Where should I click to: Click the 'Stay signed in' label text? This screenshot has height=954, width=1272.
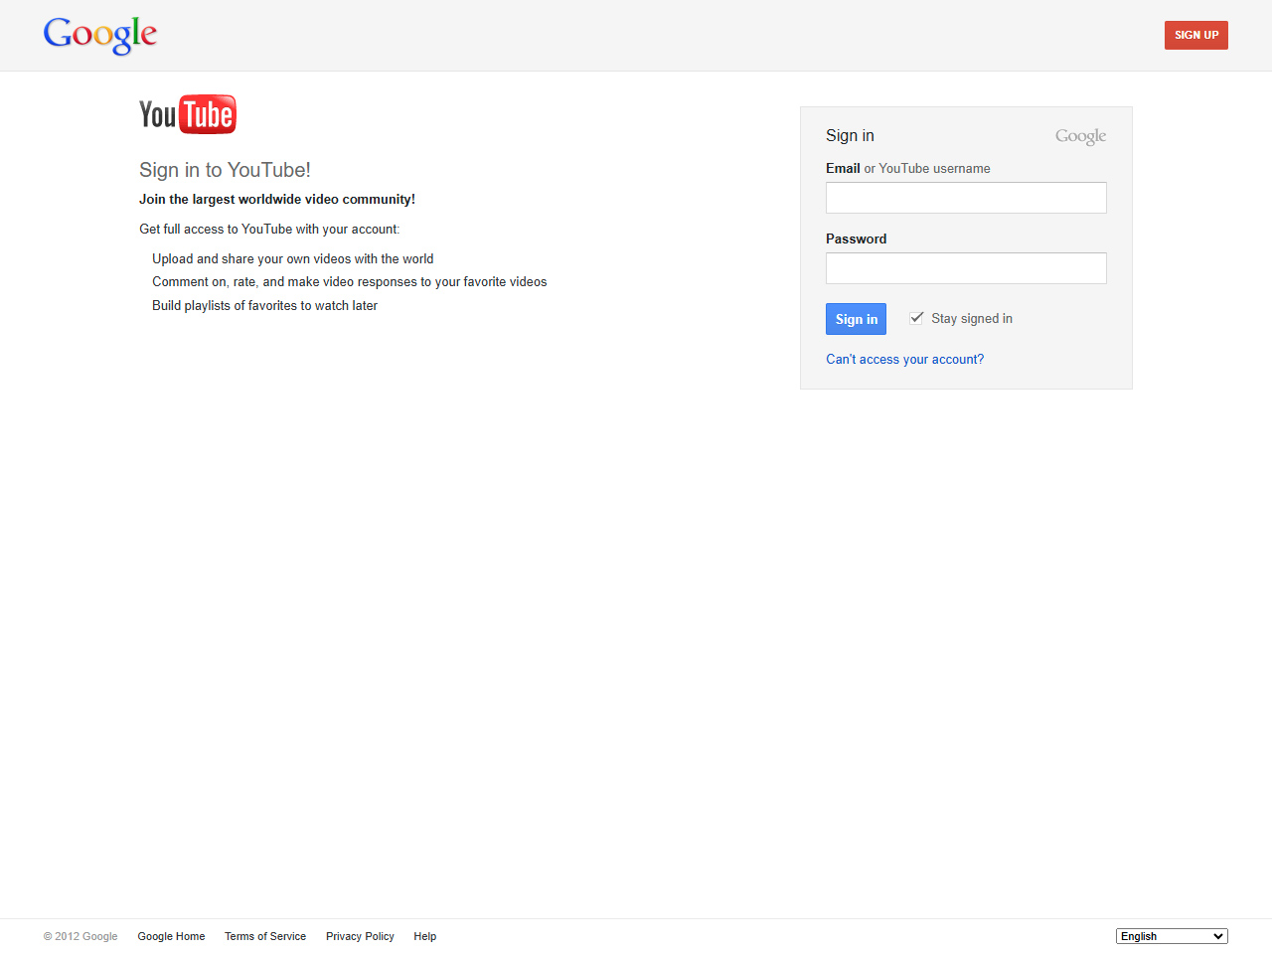[x=972, y=318]
